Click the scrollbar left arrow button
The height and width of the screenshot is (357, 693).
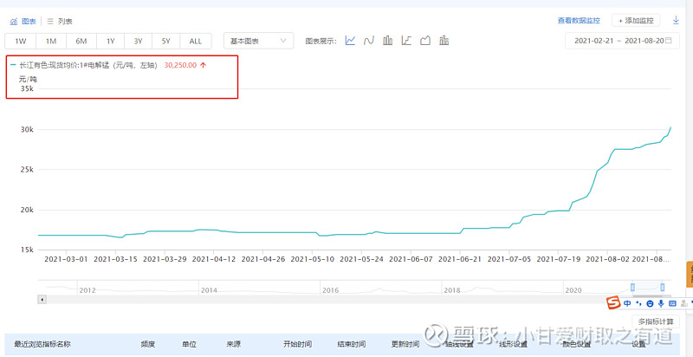click(42, 300)
